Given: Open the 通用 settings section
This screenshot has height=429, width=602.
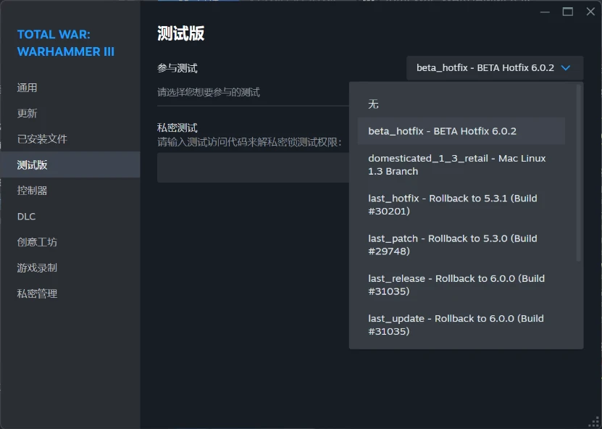Looking at the screenshot, I should point(70,88).
